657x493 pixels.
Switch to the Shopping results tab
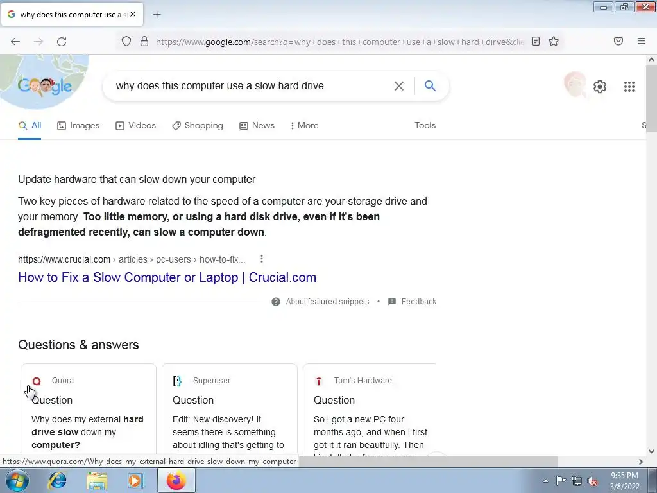click(x=198, y=125)
